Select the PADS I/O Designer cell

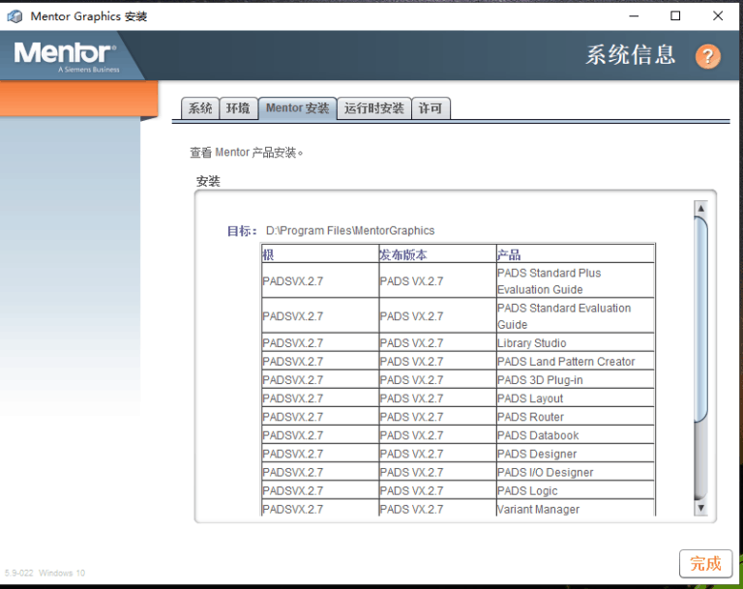[576, 472]
